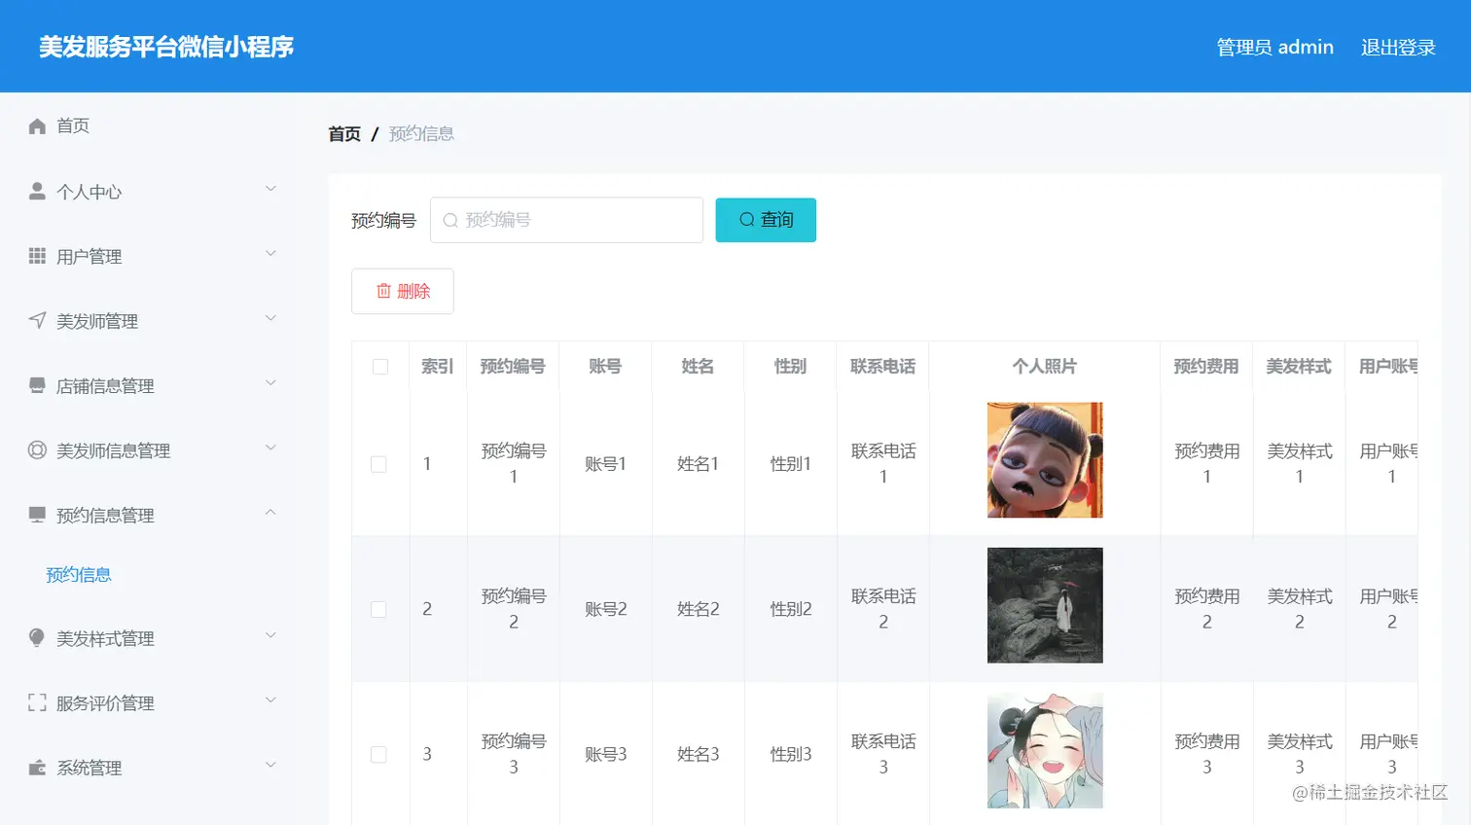Expand the 用户管理 chevron
This screenshot has height=825, width=1471.
point(271,254)
